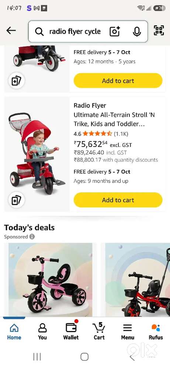170x369 pixels.
Task: Go to the Home tab
Action: tap(14, 332)
